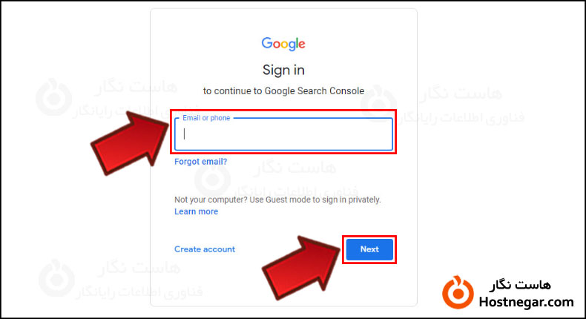The image size is (586, 319).
Task: Click the floating 'Email or phone' field label
Action: [x=206, y=118]
